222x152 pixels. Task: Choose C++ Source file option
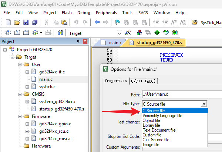175,140
